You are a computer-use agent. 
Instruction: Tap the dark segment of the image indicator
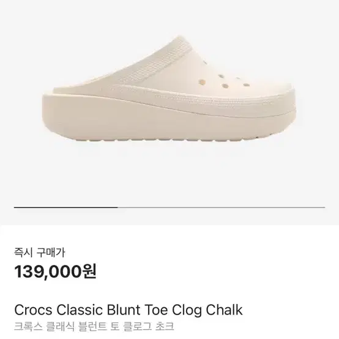65,207
